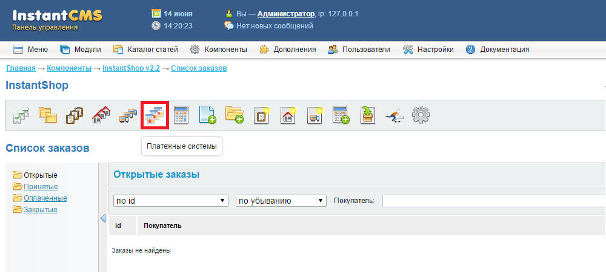
Task: Open the gray gear settings icon
Action: (x=421, y=115)
